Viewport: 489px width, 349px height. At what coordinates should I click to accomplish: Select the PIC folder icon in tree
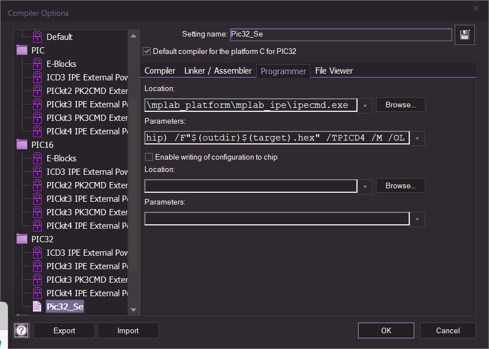22,51
